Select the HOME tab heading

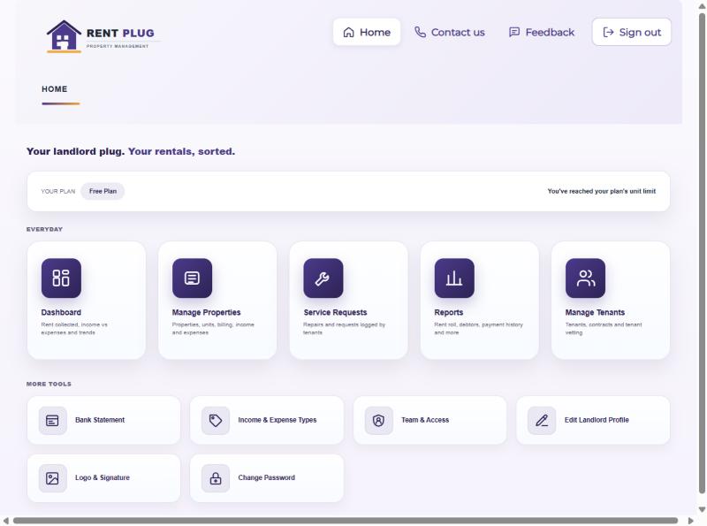pos(55,89)
